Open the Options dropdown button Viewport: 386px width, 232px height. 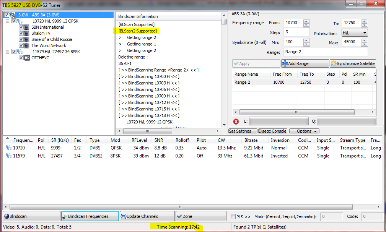pyautogui.click(x=304, y=131)
